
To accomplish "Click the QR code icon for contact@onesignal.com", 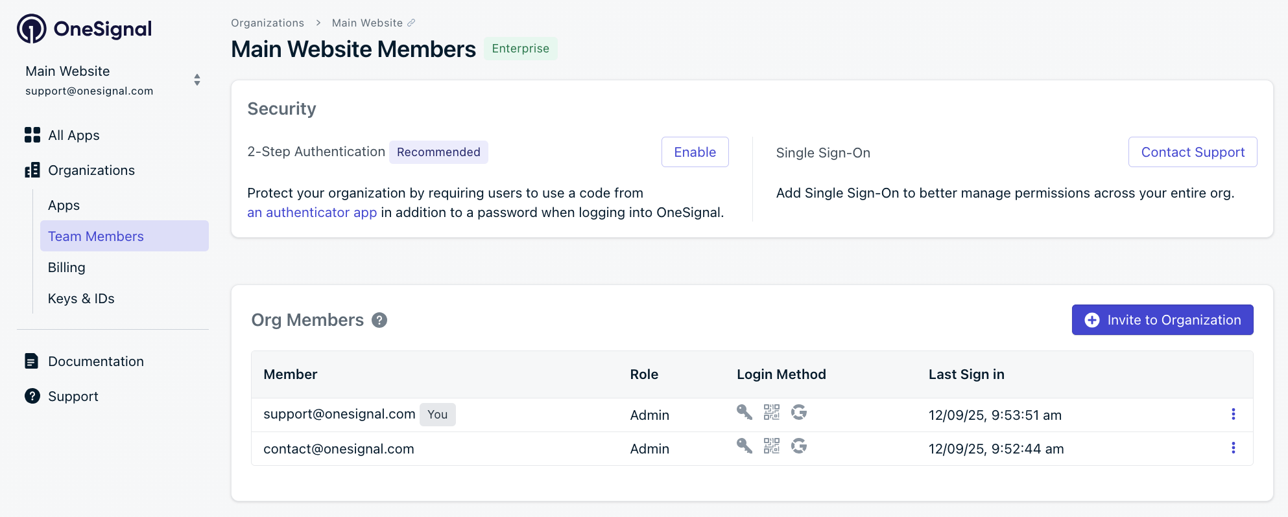I will (x=771, y=446).
